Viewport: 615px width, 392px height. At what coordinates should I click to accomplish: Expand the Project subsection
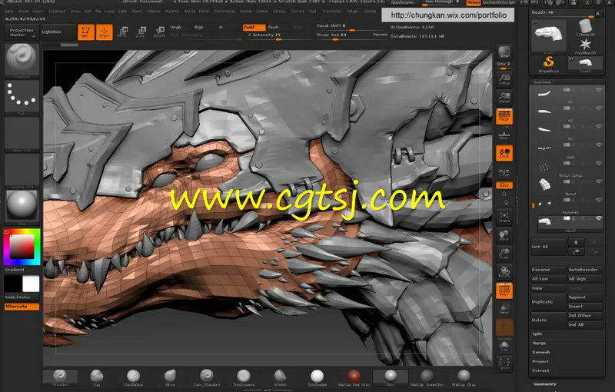tap(540, 361)
